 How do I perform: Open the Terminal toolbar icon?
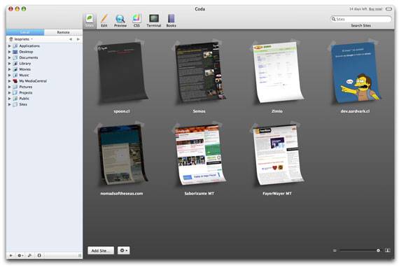tap(154, 20)
